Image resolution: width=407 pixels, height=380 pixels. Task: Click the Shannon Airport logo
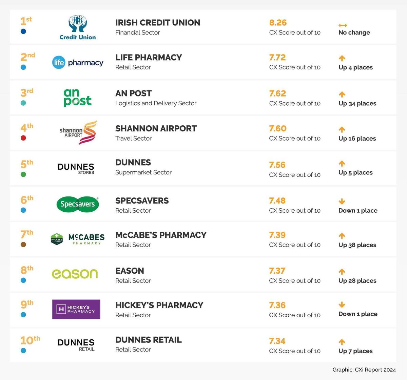tap(78, 132)
